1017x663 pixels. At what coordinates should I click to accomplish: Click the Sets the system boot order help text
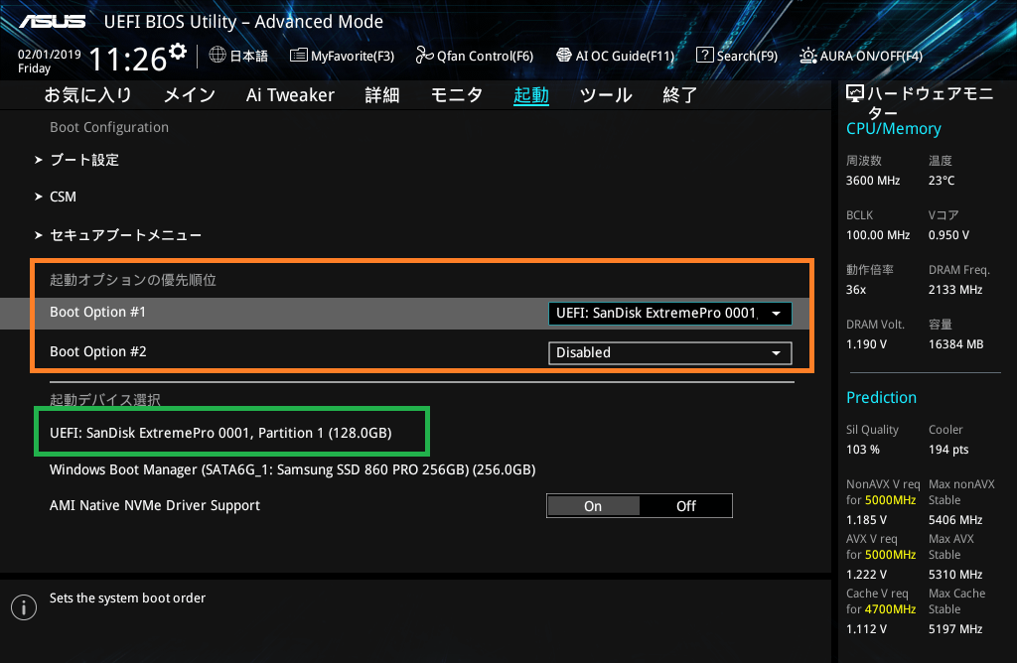click(127, 598)
